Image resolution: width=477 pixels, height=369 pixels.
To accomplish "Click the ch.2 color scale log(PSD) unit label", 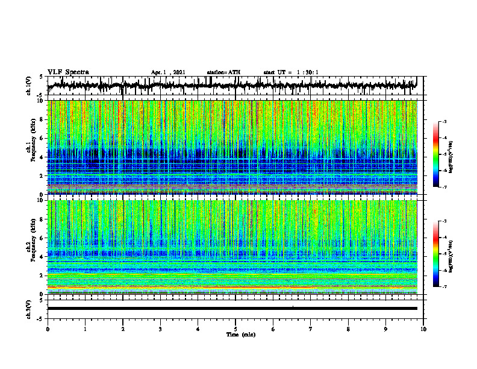I will tap(451, 256).
